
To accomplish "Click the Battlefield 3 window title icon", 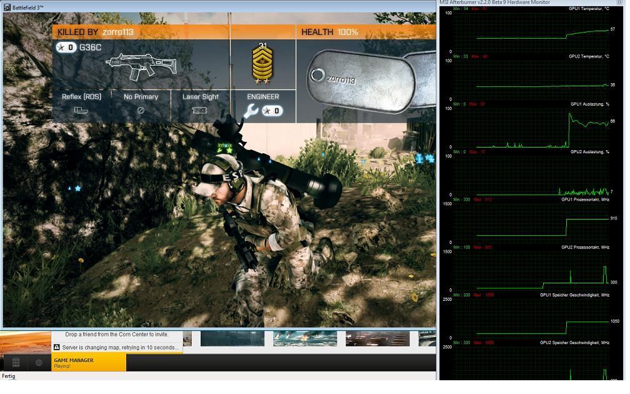I will tap(7, 8).
